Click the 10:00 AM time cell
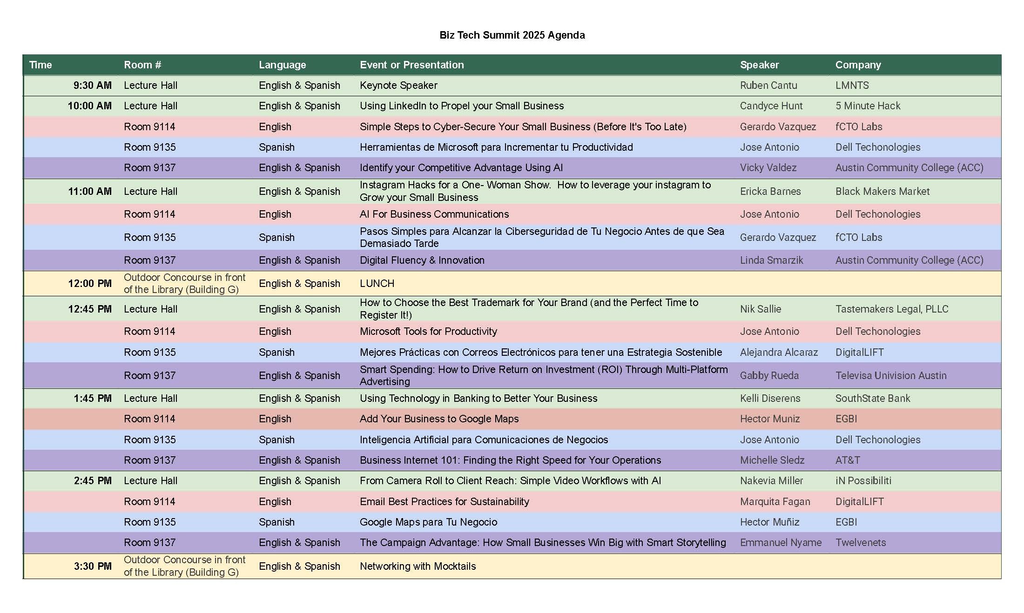The width and height of the screenshot is (1024, 613). pyautogui.click(x=89, y=106)
